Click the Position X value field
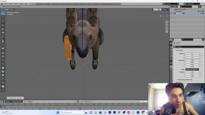The image size is (205, 115). point(192,53)
